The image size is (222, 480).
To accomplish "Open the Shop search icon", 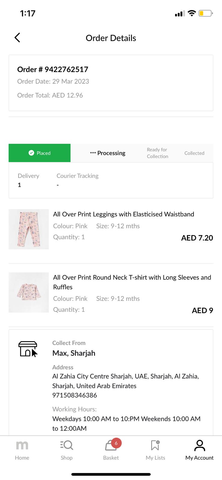I will (x=67, y=445).
